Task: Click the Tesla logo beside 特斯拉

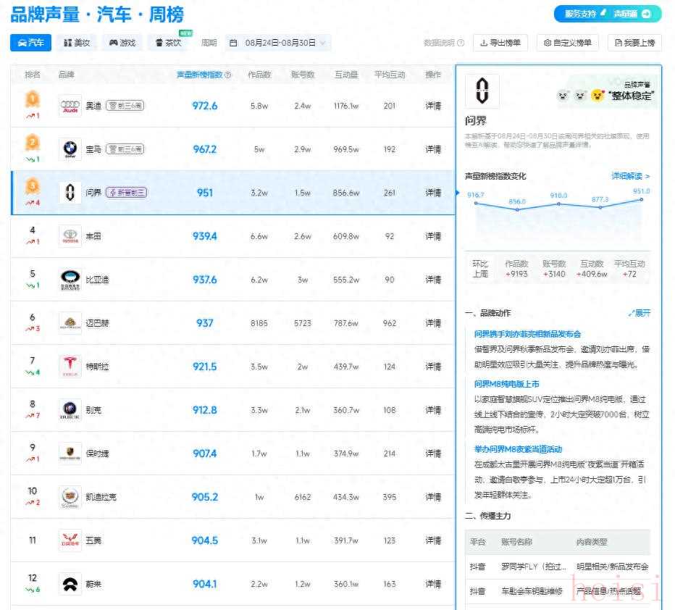Action: [70, 367]
